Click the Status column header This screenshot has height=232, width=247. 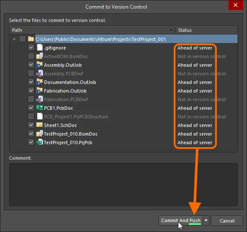[206, 30]
